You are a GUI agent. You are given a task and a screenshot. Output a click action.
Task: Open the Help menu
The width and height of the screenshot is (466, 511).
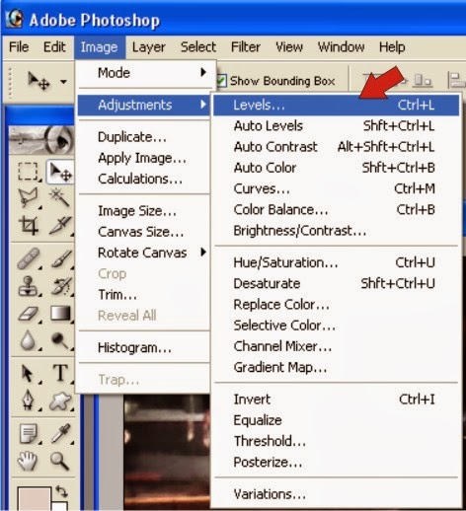tap(392, 47)
